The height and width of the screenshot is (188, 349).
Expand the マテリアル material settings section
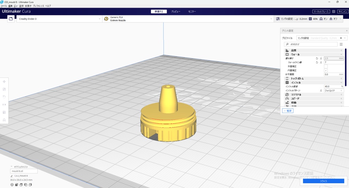(314, 95)
